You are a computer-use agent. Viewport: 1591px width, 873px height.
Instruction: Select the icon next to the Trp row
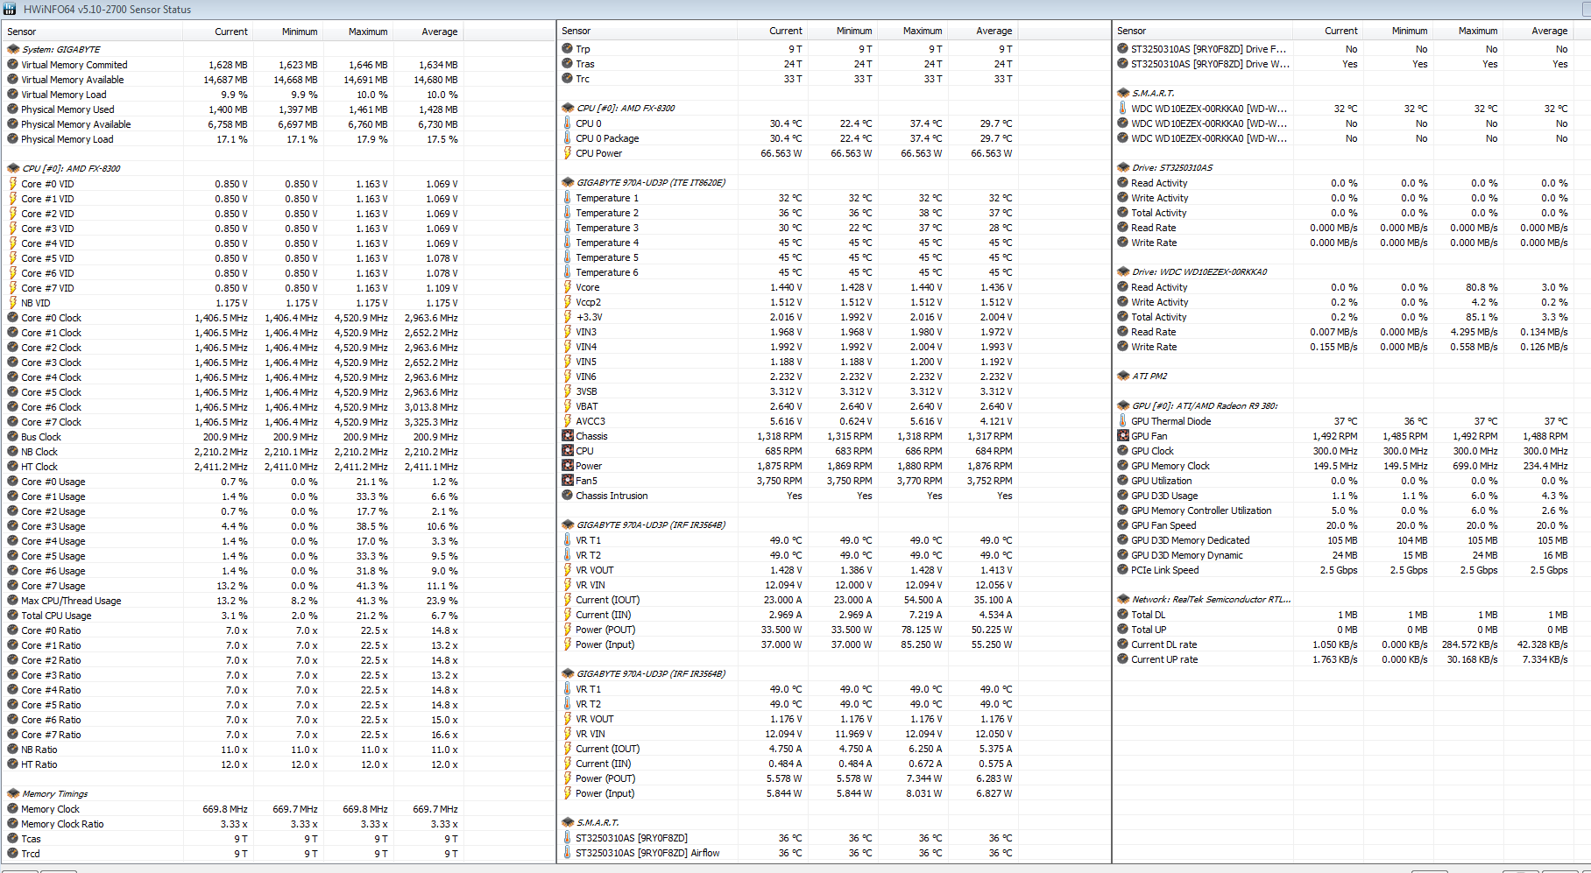[x=567, y=49]
